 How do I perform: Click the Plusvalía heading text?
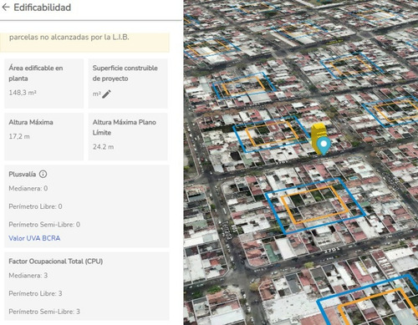click(x=23, y=175)
